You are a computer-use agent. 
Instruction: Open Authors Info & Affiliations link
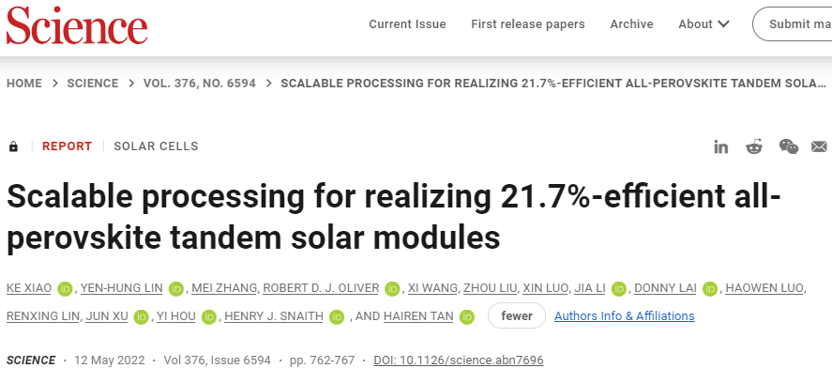pyautogui.click(x=625, y=316)
